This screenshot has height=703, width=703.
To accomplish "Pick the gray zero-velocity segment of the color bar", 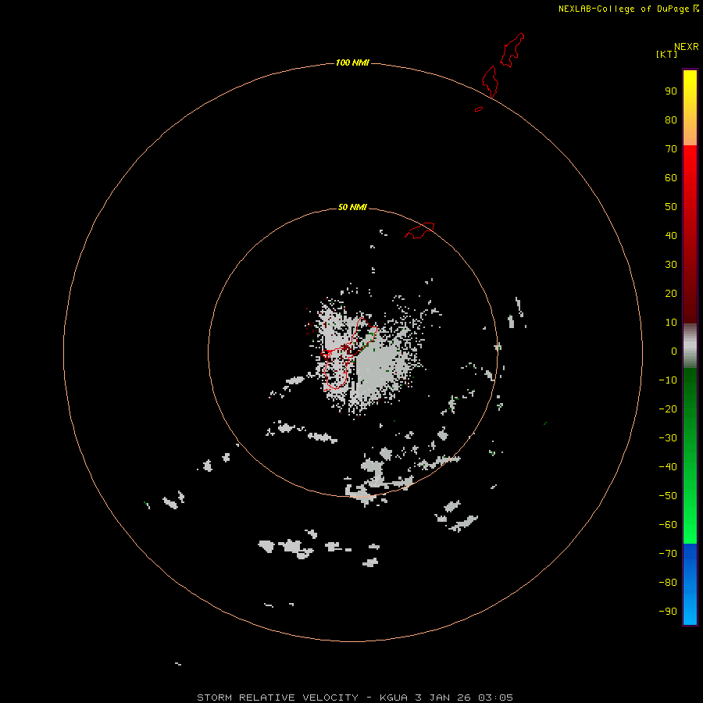I will coord(690,346).
